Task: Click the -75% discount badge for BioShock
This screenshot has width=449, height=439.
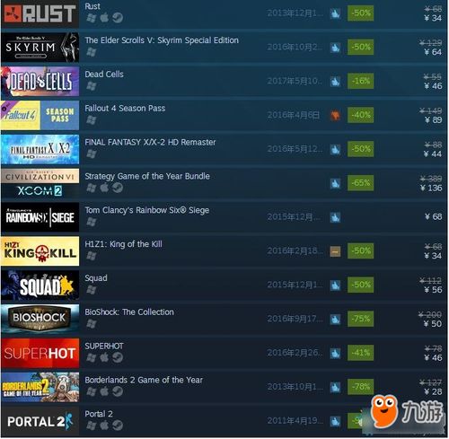Action: point(360,319)
